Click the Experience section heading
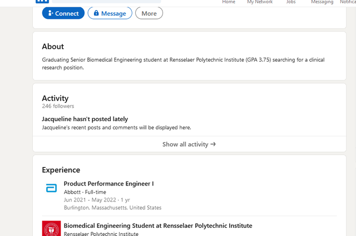The width and height of the screenshot is (356, 236). coord(61,170)
